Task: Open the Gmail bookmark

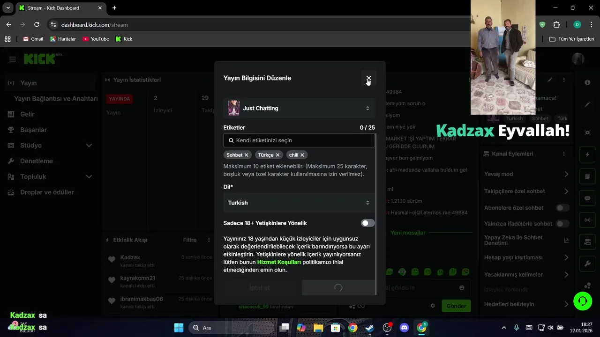Action: (33, 39)
